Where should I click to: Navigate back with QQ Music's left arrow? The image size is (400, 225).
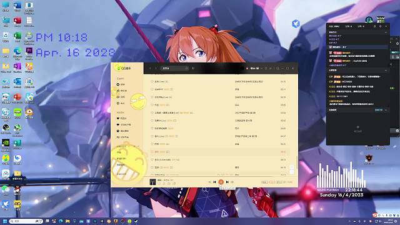click(x=150, y=68)
